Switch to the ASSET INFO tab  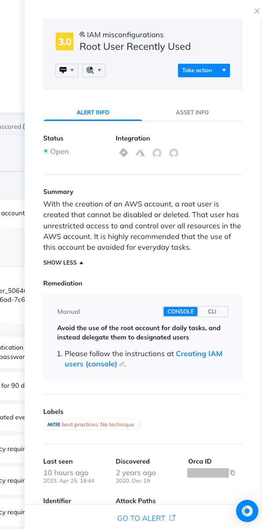click(192, 112)
